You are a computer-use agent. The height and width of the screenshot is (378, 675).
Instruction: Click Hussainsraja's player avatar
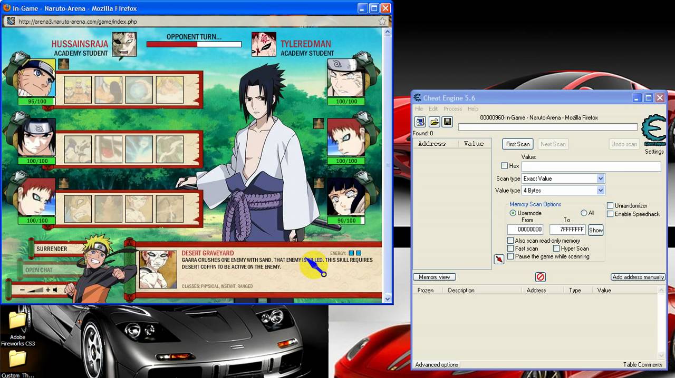124,45
